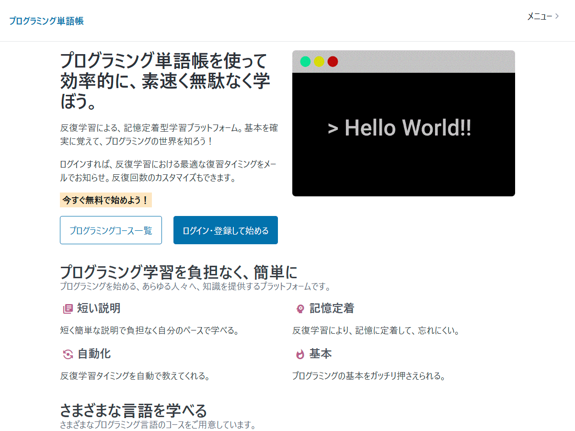The image size is (575, 431).
Task: Click the 今すぐ無料で始めよう highlighted badge
Action: click(106, 201)
